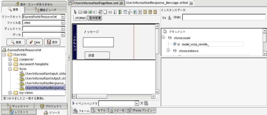Collapse the xforms:instance node
This screenshot has width=267, height=115.
click(x=168, y=50)
